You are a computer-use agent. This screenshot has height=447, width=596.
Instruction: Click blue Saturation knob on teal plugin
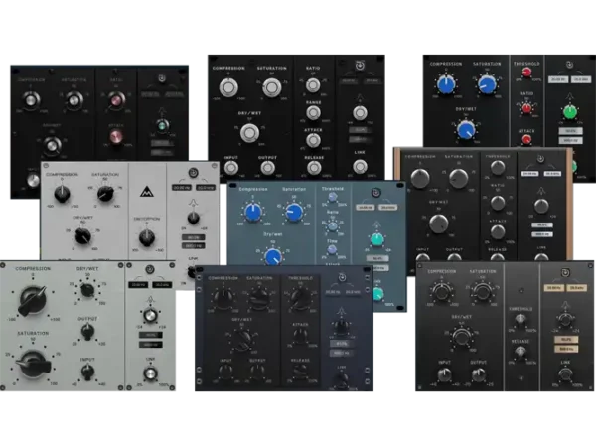(x=294, y=213)
